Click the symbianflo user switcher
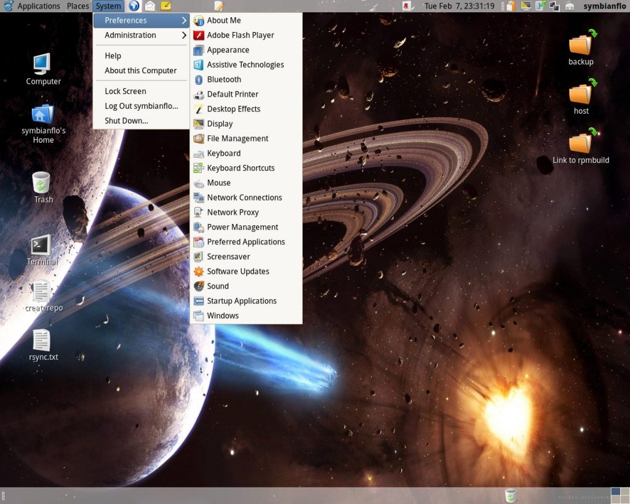Image resolution: width=630 pixels, height=504 pixels. (604, 6)
